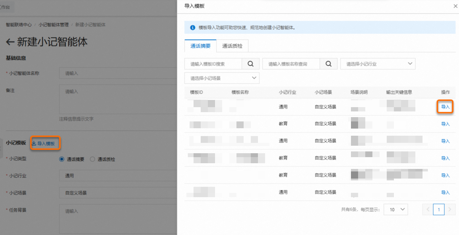Close the 导入模板 panel with X
459x235 pixels.
(455, 6)
